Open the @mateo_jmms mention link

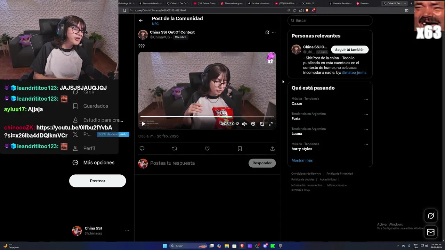(x=354, y=73)
